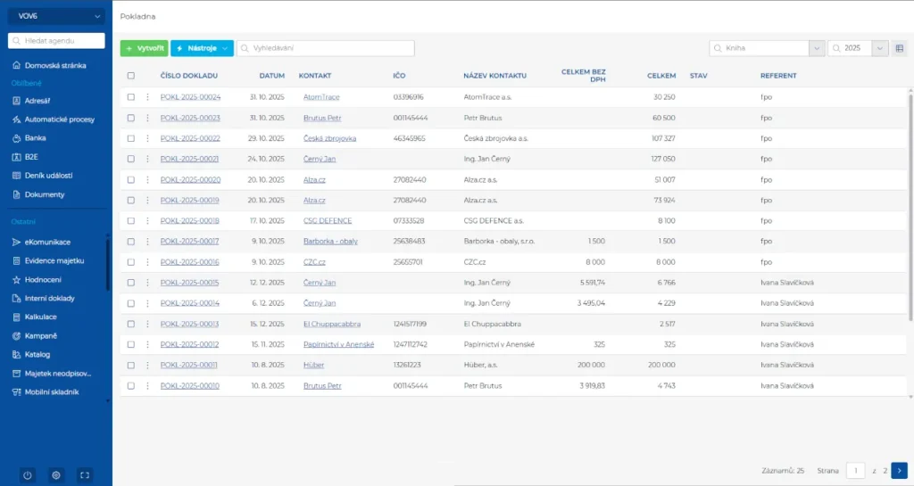The image size is (914, 486).
Task: Select Interní doklady in sidebar menu
Action: point(49,298)
